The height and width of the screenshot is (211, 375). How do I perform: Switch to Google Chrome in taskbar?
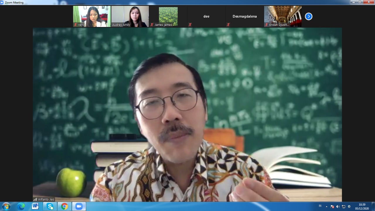pyautogui.click(x=64, y=207)
